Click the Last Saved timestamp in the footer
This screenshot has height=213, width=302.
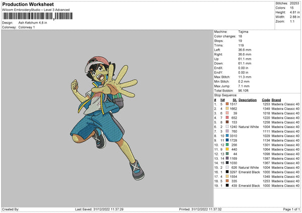tap(99, 209)
